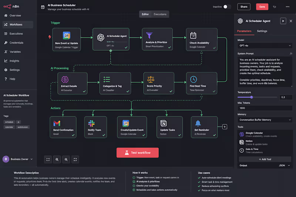Viewport: 296px width, 197px height.
Task: Click the workflow calendar icon beside title
Action: (43, 7)
